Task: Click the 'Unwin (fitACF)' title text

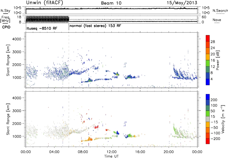Action: click(44, 3)
